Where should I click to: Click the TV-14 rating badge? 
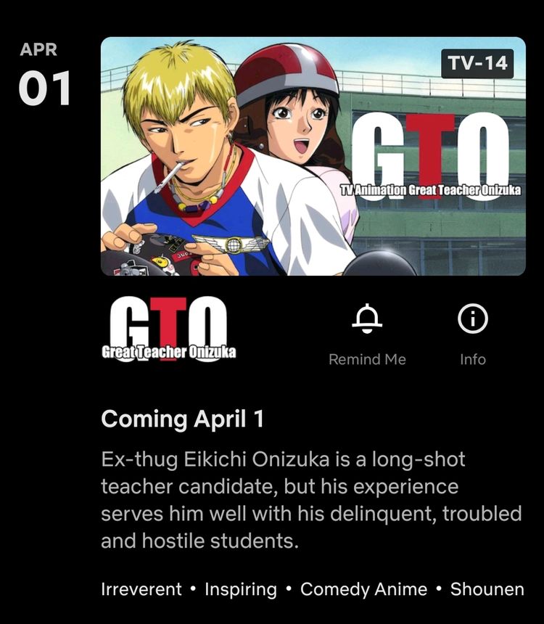point(477,64)
